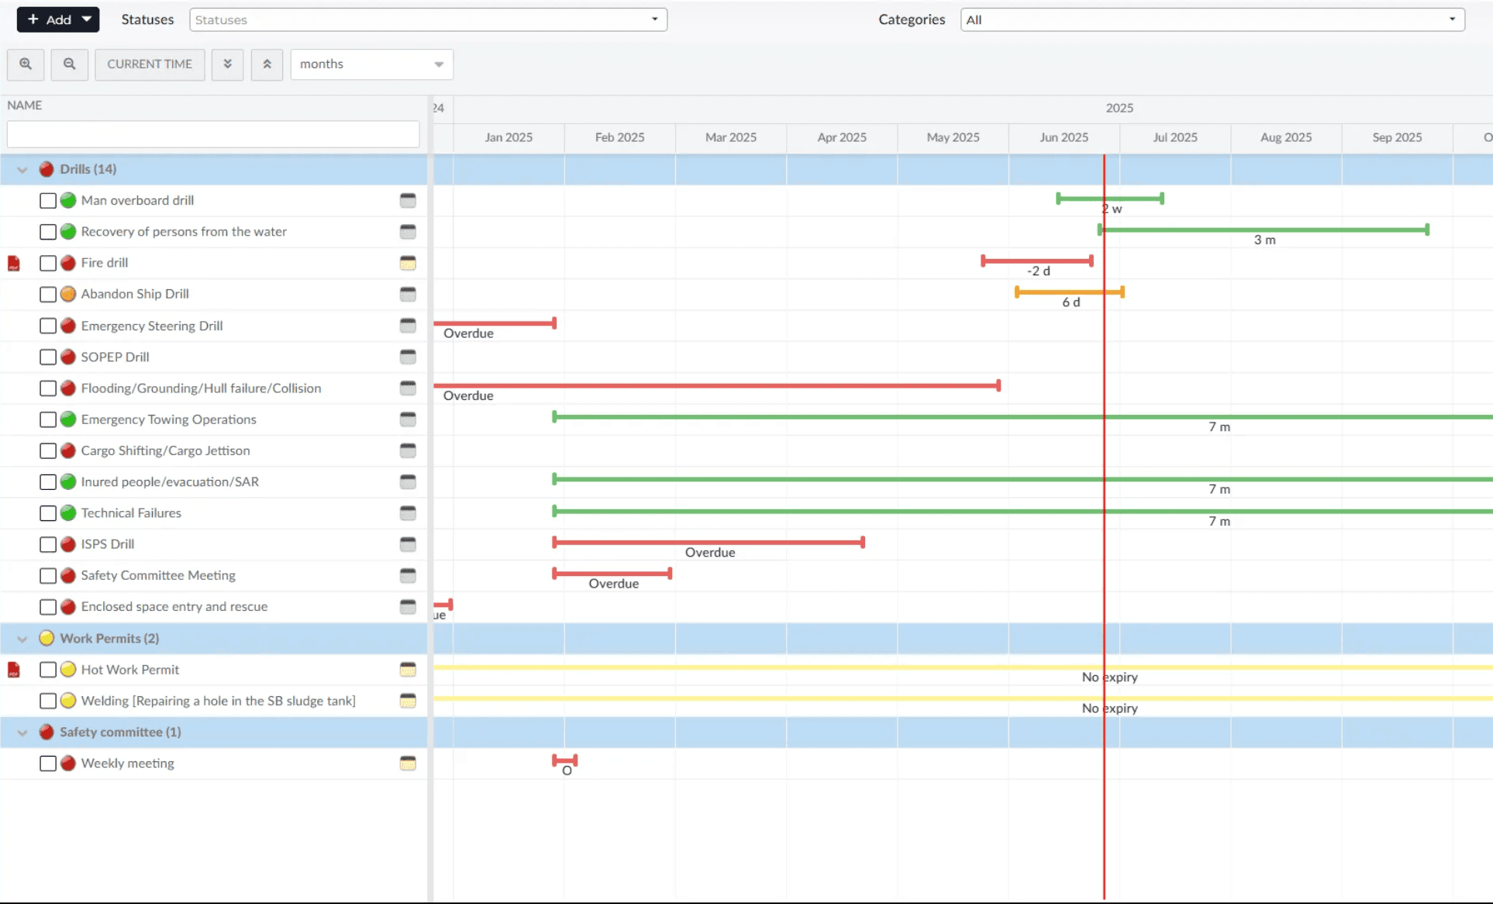This screenshot has height=904, width=1493.
Task: Click calendar icon for Man overboard drill
Action: 408,201
